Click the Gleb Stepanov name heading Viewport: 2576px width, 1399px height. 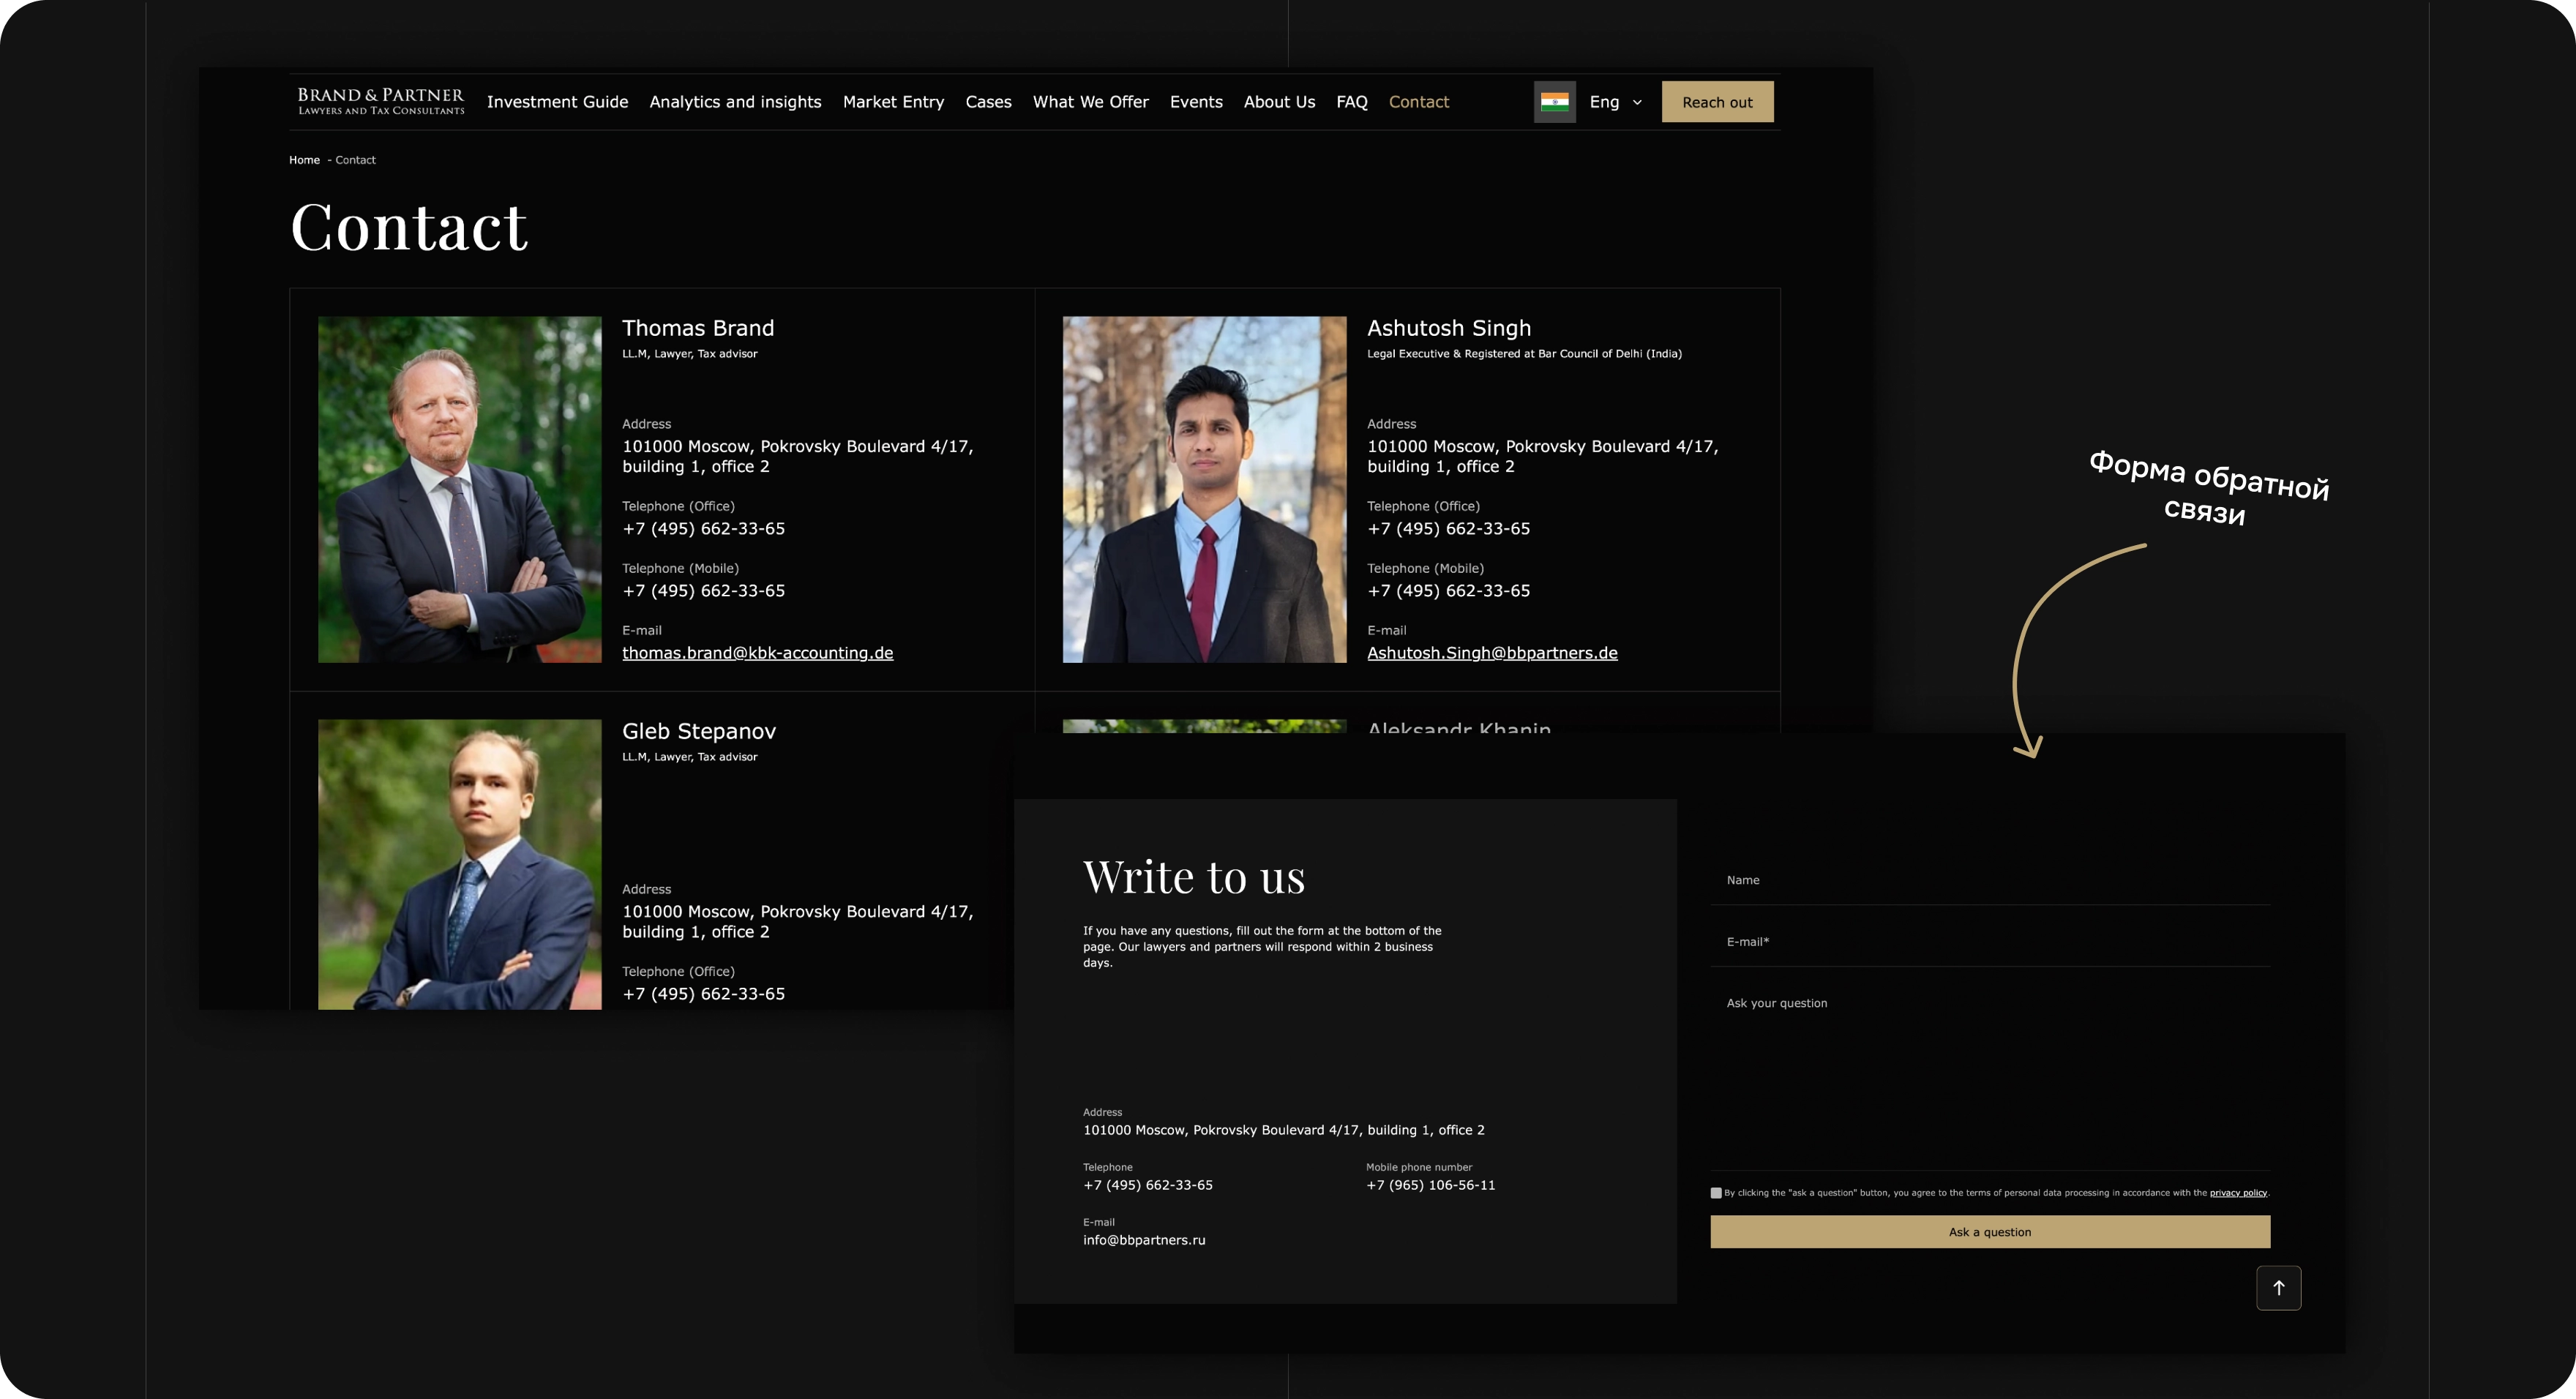[699, 732]
